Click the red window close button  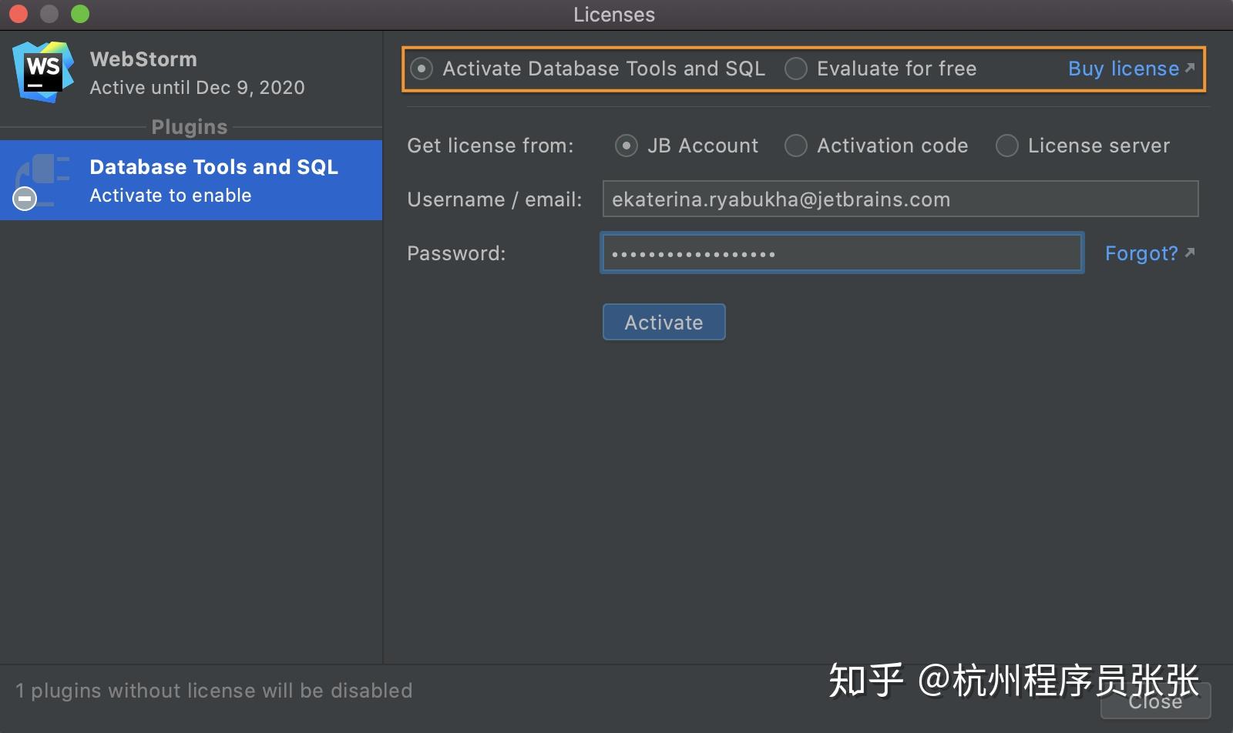coord(18,14)
